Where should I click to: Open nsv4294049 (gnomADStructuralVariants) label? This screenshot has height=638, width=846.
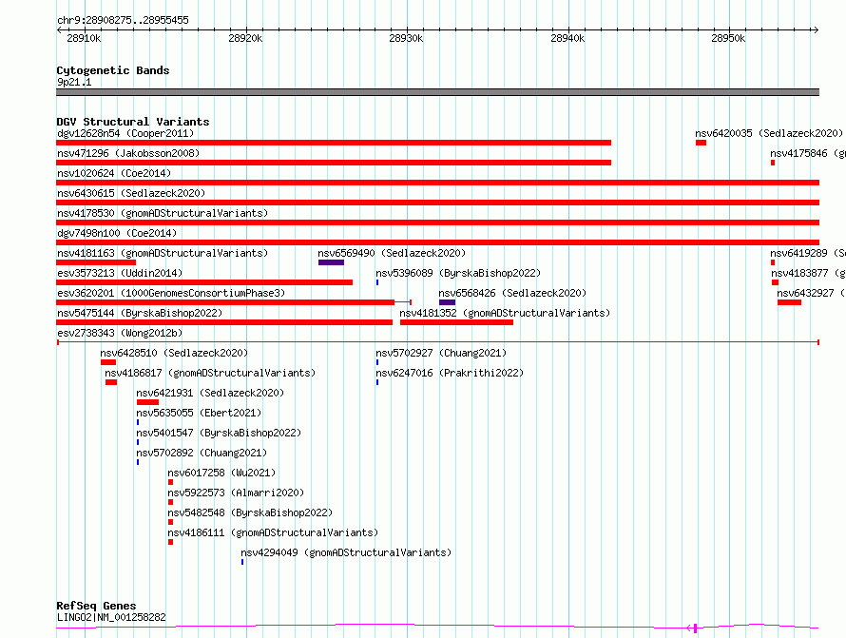point(346,552)
